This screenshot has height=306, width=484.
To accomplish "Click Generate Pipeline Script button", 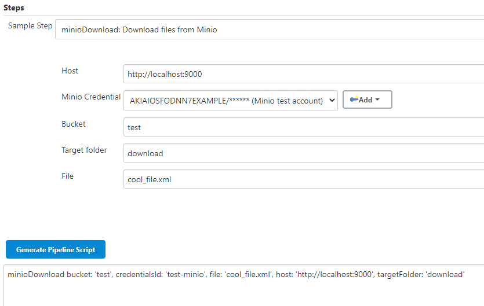I will click(56, 249).
